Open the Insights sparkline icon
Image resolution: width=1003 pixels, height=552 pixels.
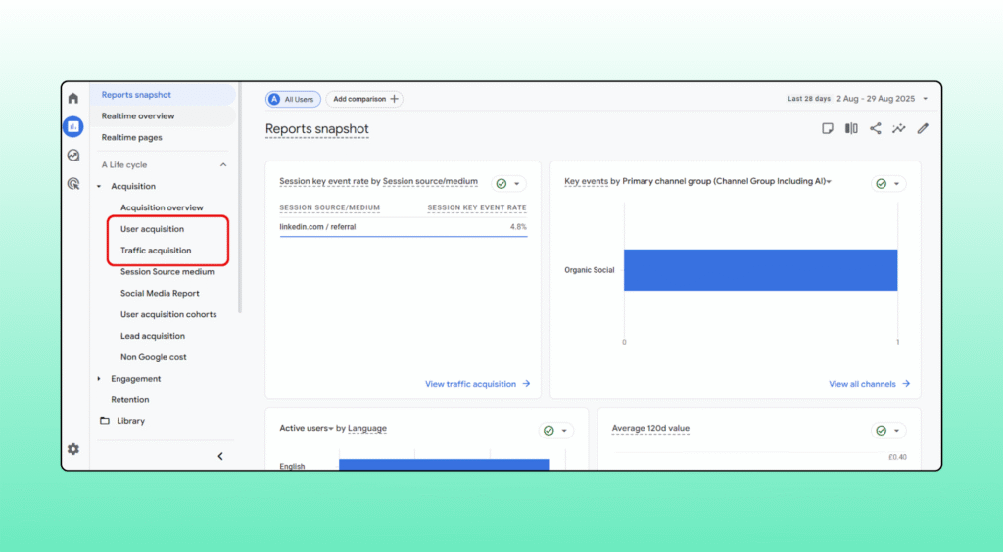tap(898, 128)
